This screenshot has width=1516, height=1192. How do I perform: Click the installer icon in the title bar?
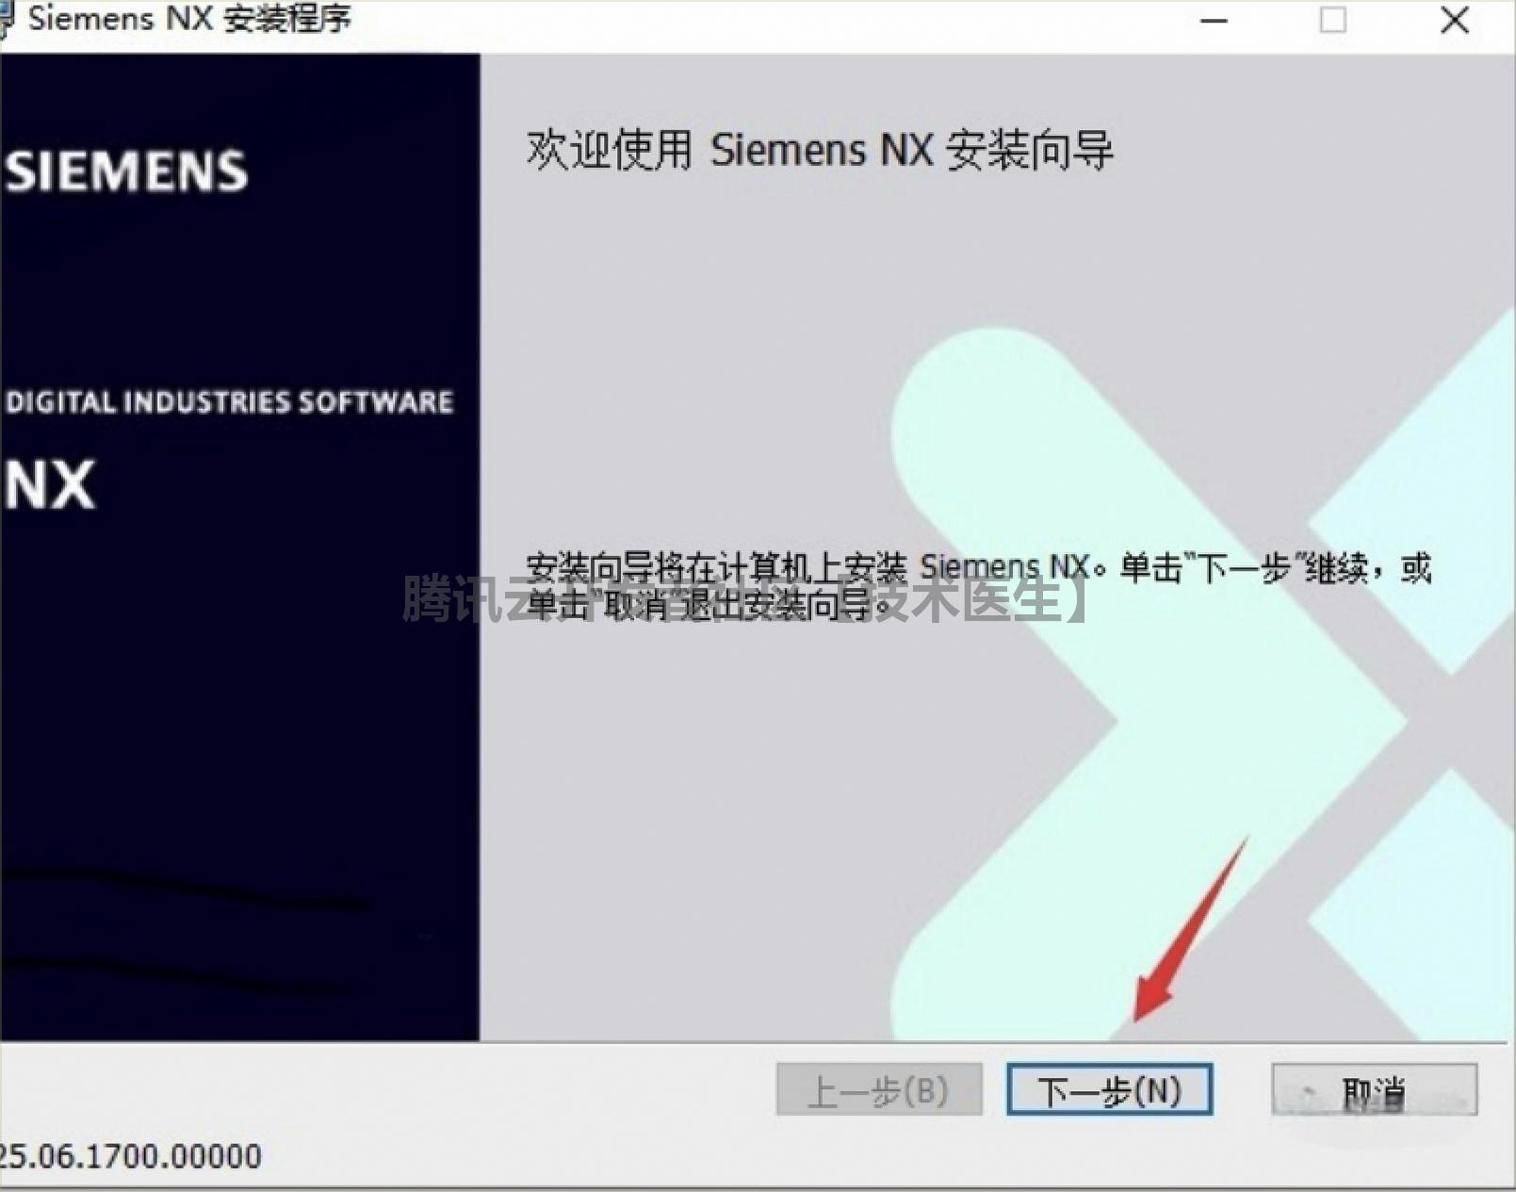click(8, 17)
